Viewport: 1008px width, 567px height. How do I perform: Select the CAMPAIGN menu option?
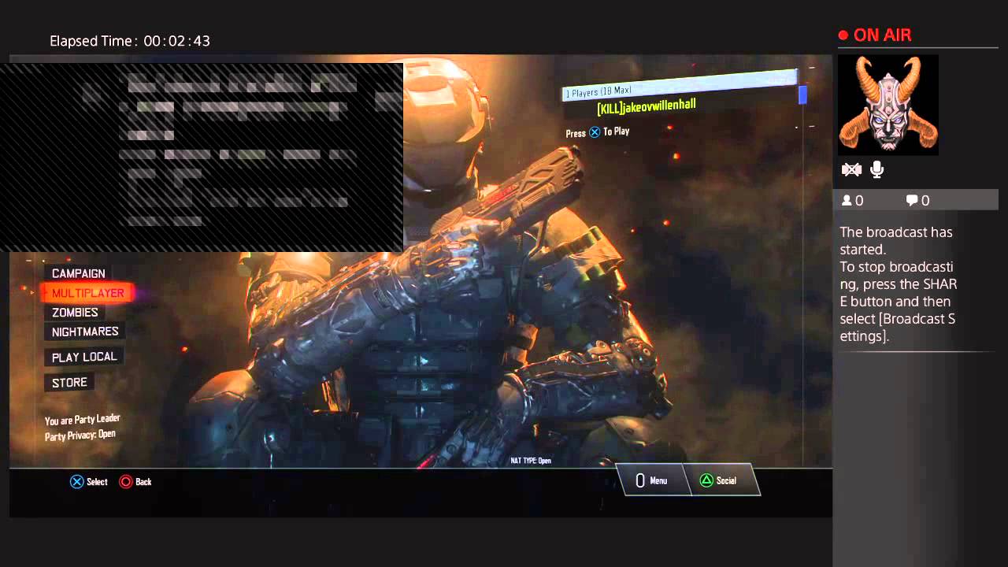click(x=78, y=273)
